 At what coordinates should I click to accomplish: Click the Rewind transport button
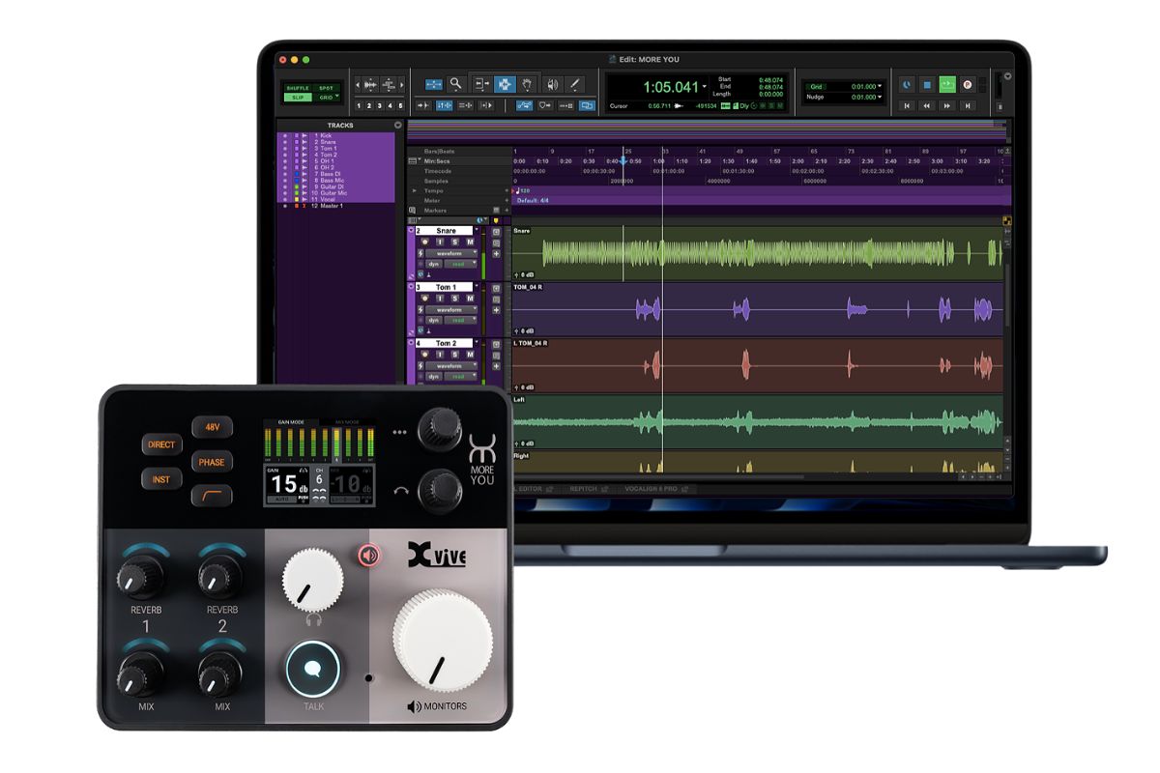pos(927,105)
